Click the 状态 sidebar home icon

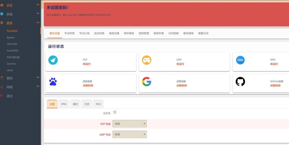[x=2, y=5]
